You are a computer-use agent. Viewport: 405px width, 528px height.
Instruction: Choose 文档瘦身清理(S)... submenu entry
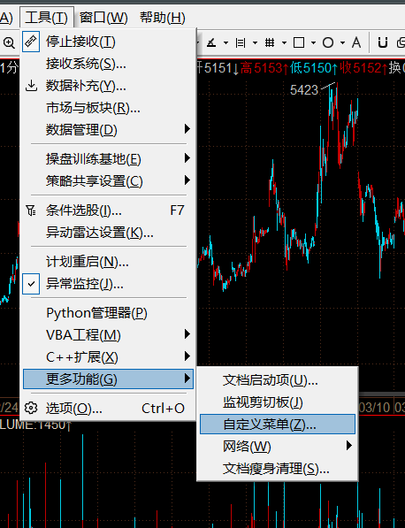click(278, 469)
